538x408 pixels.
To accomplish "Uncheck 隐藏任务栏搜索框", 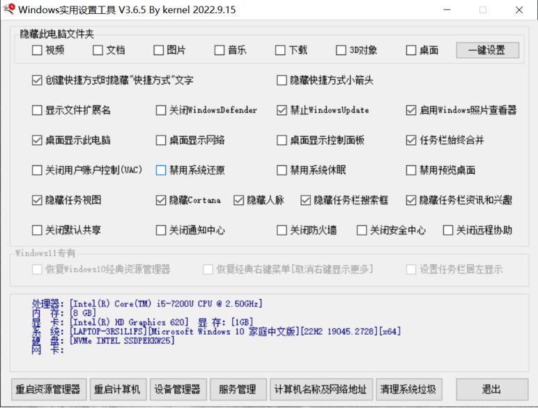I will [x=305, y=200].
